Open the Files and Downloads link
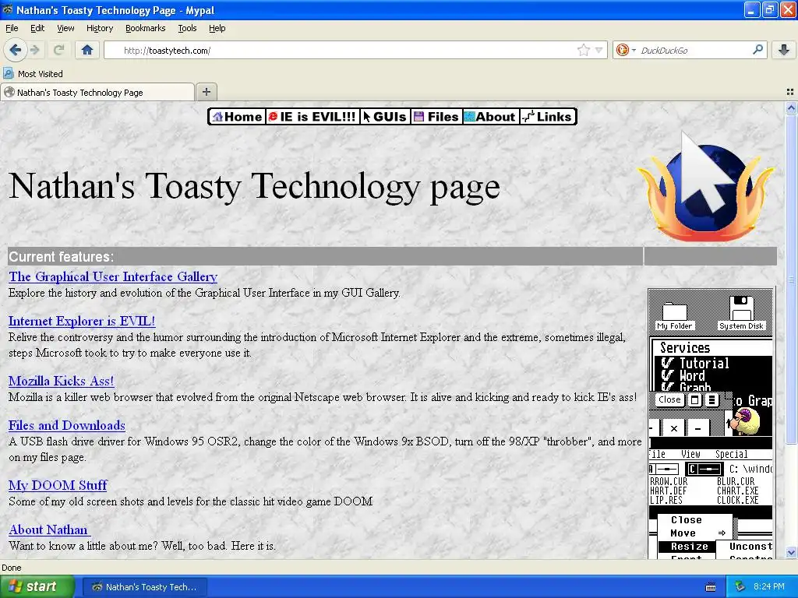 (67, 425)
